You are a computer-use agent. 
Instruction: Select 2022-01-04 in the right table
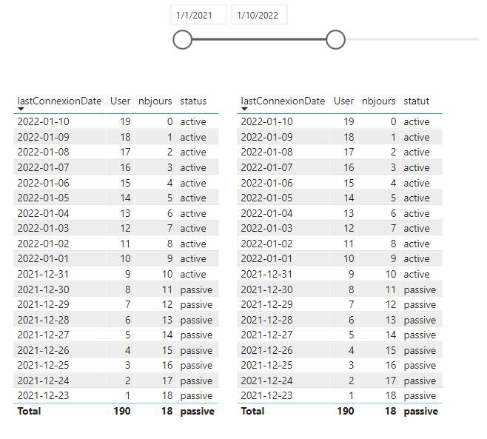click(266, 213)
